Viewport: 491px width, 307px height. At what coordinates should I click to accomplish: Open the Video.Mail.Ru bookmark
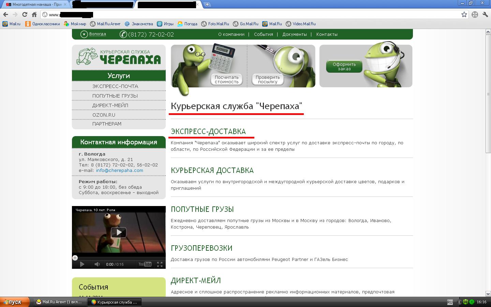[301, 24]
